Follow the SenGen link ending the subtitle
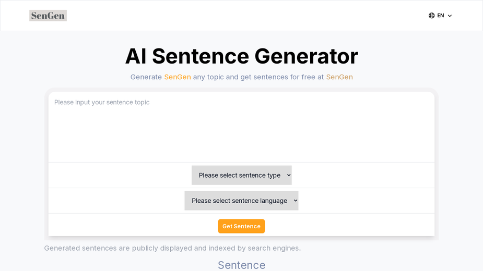The image size is (483, 271). [x=339, y=77]
